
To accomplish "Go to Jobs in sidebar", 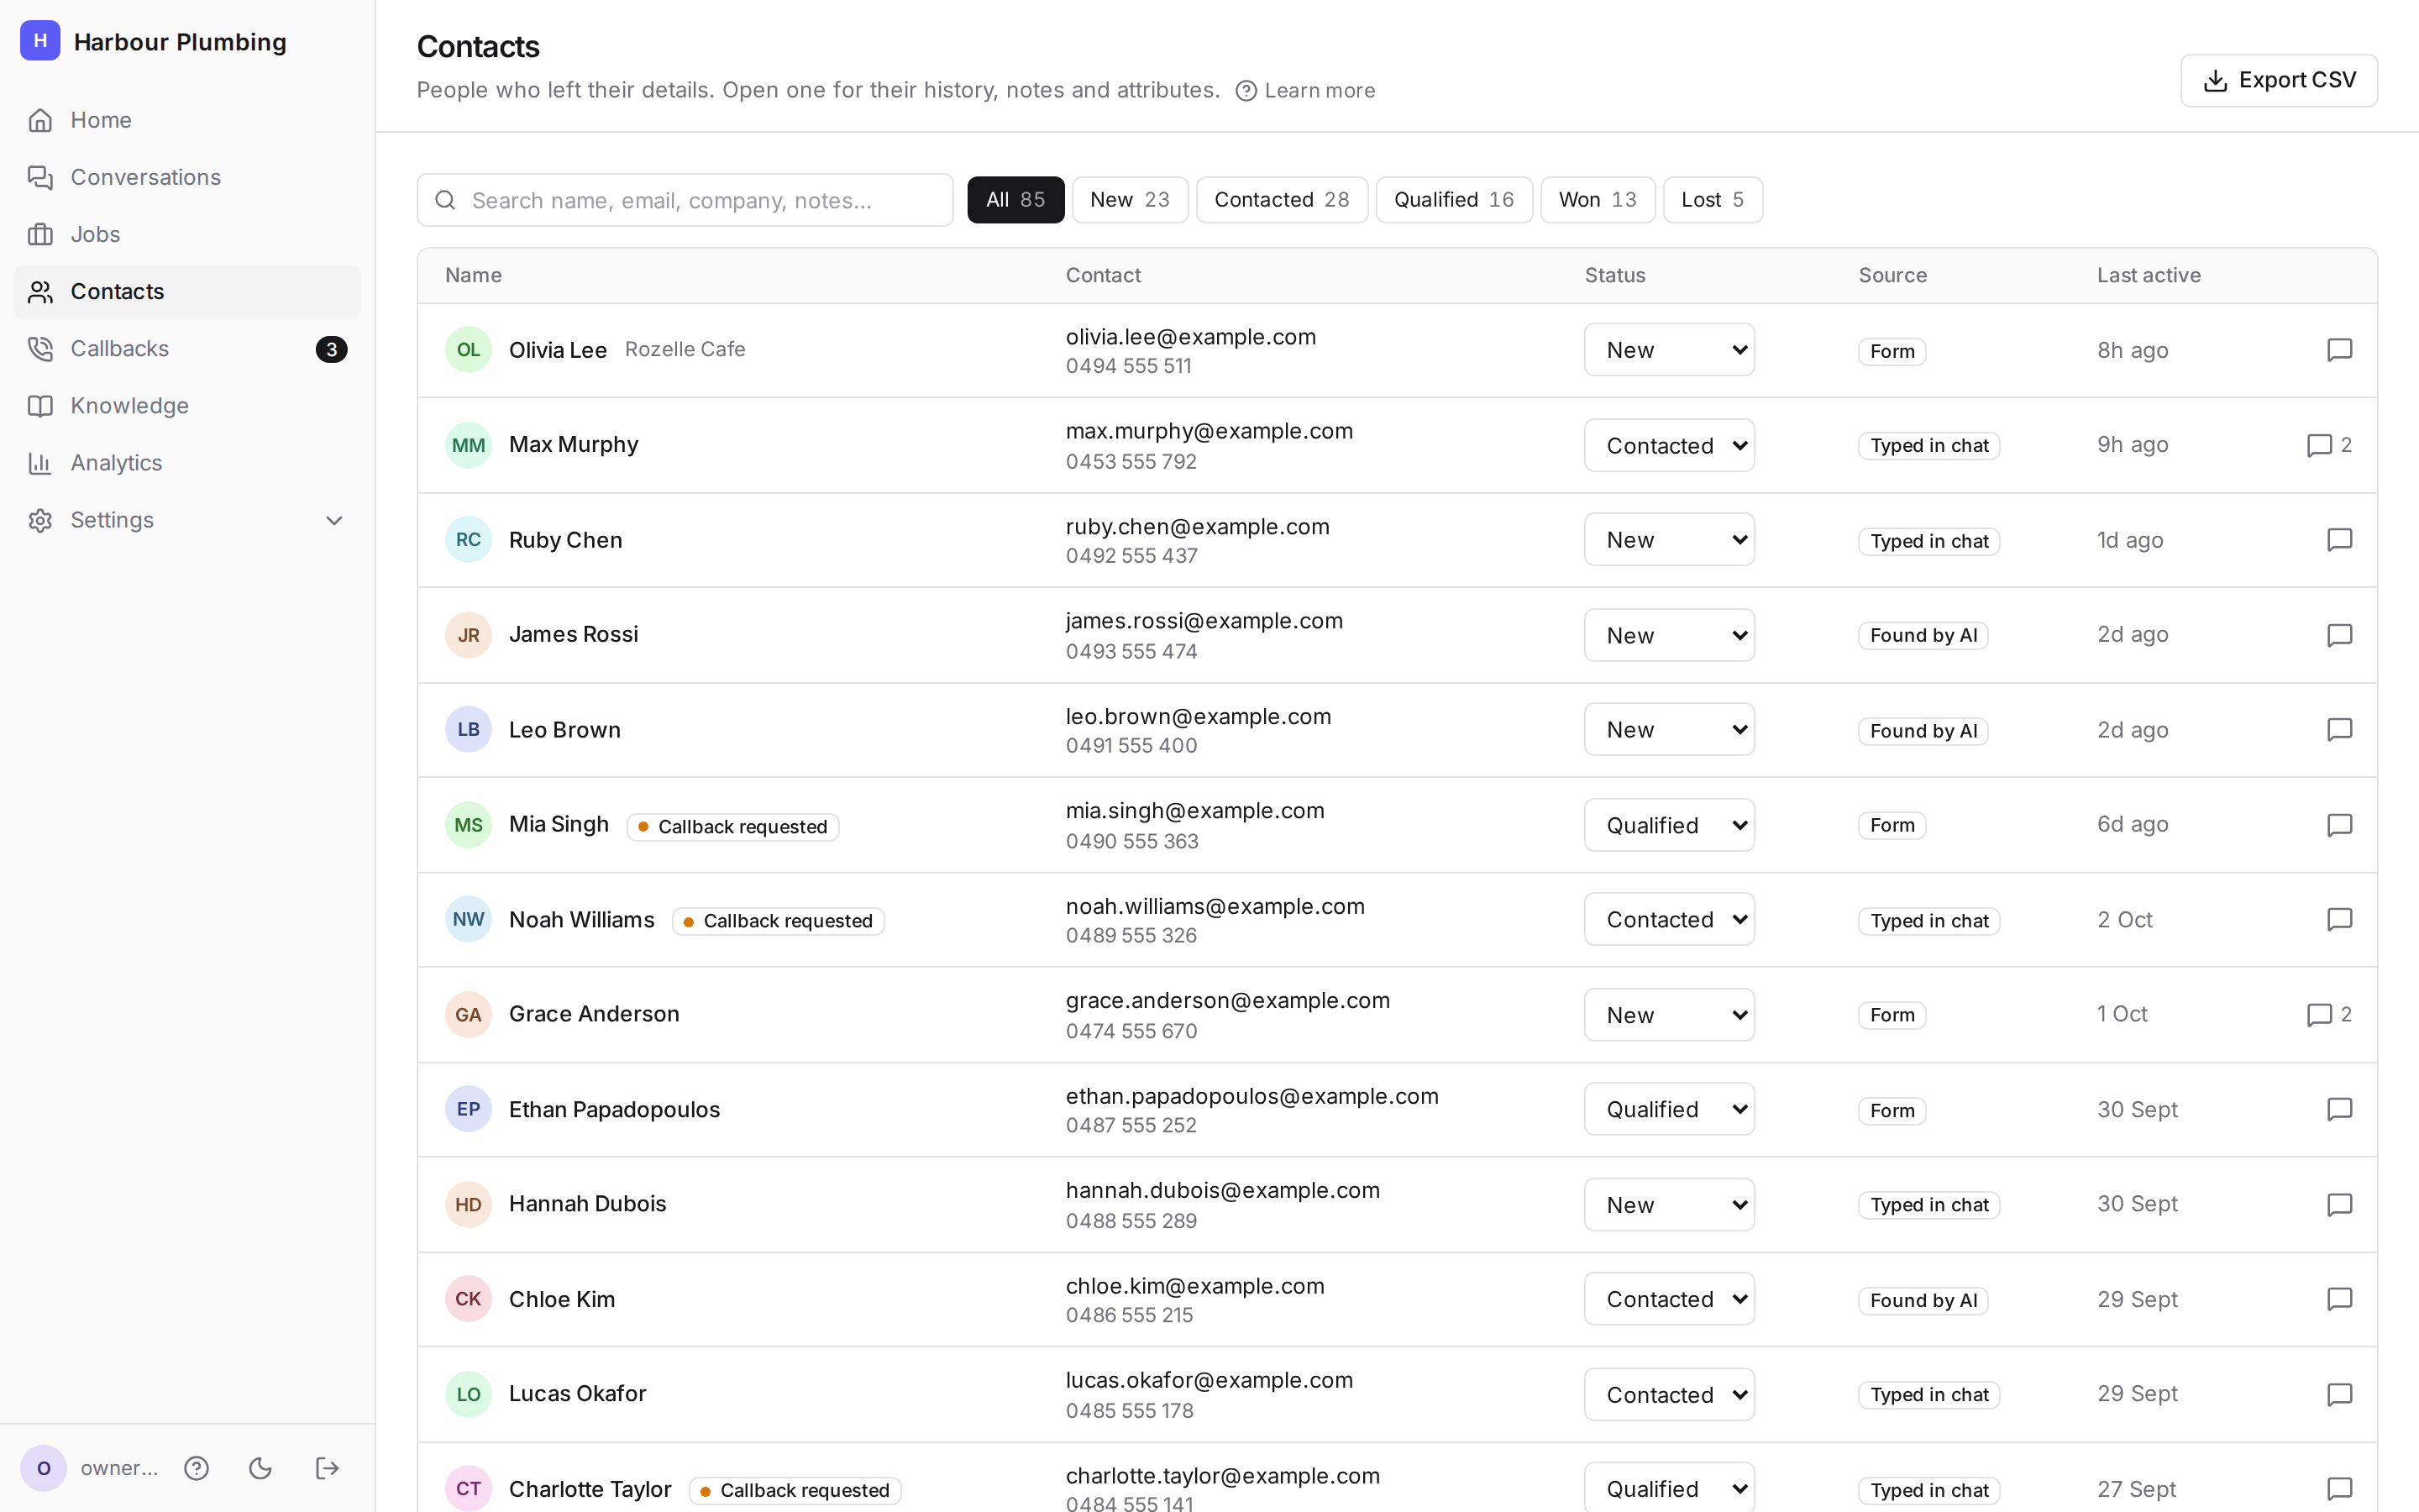I will pyautogui.click(x=187, y=234).
